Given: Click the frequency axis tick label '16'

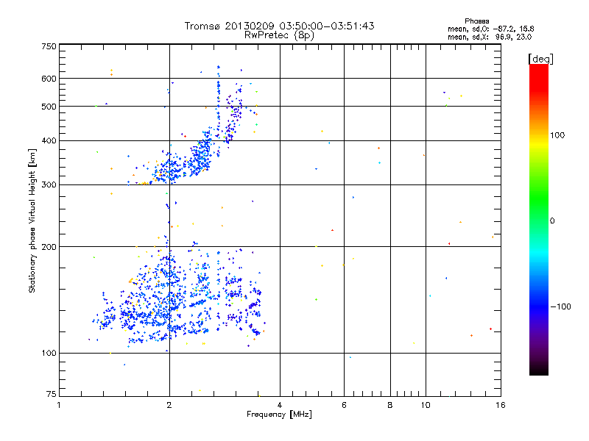Looking at the screenshot, I should click(501, 405).
